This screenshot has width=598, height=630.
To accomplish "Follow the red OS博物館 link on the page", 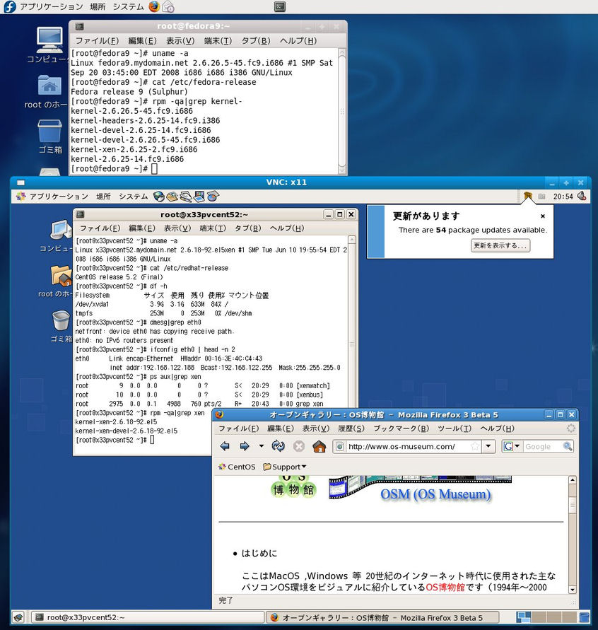I will pos(445,587).
